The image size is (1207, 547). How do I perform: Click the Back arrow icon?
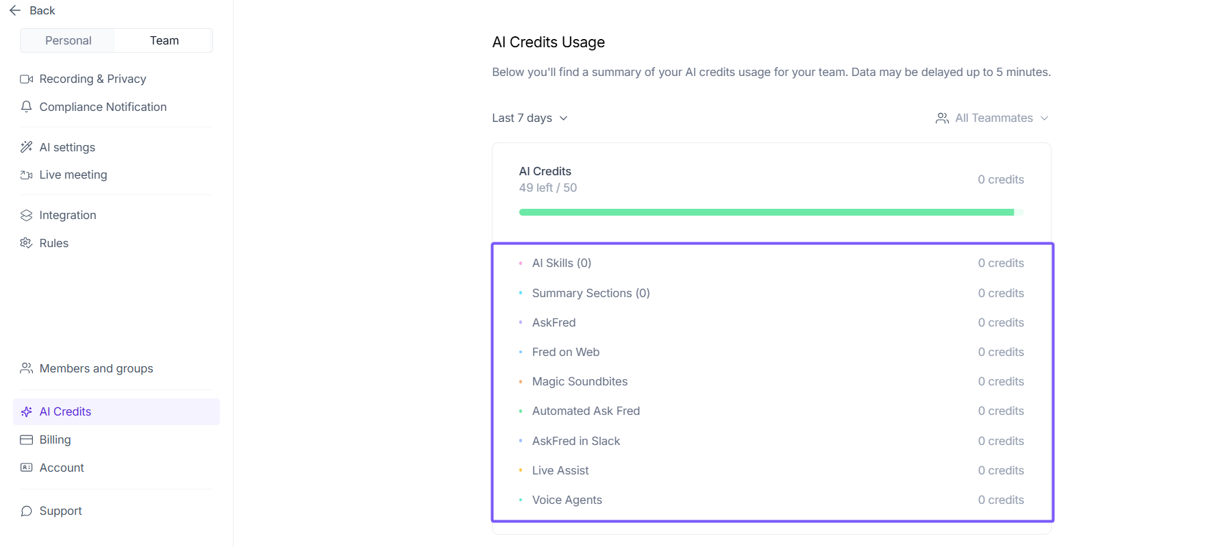click(15, 11)
